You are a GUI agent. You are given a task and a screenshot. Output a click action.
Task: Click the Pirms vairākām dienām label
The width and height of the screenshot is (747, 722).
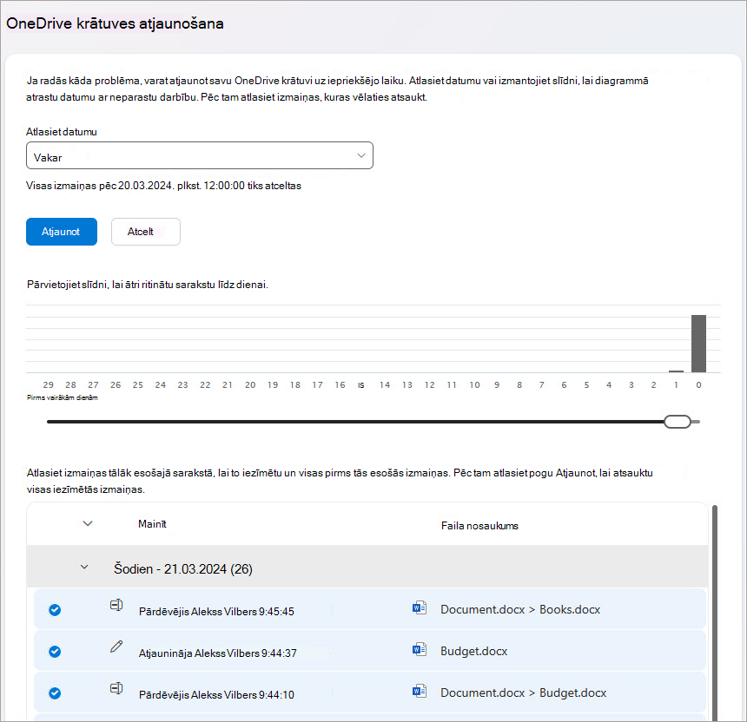click(63, 398)
